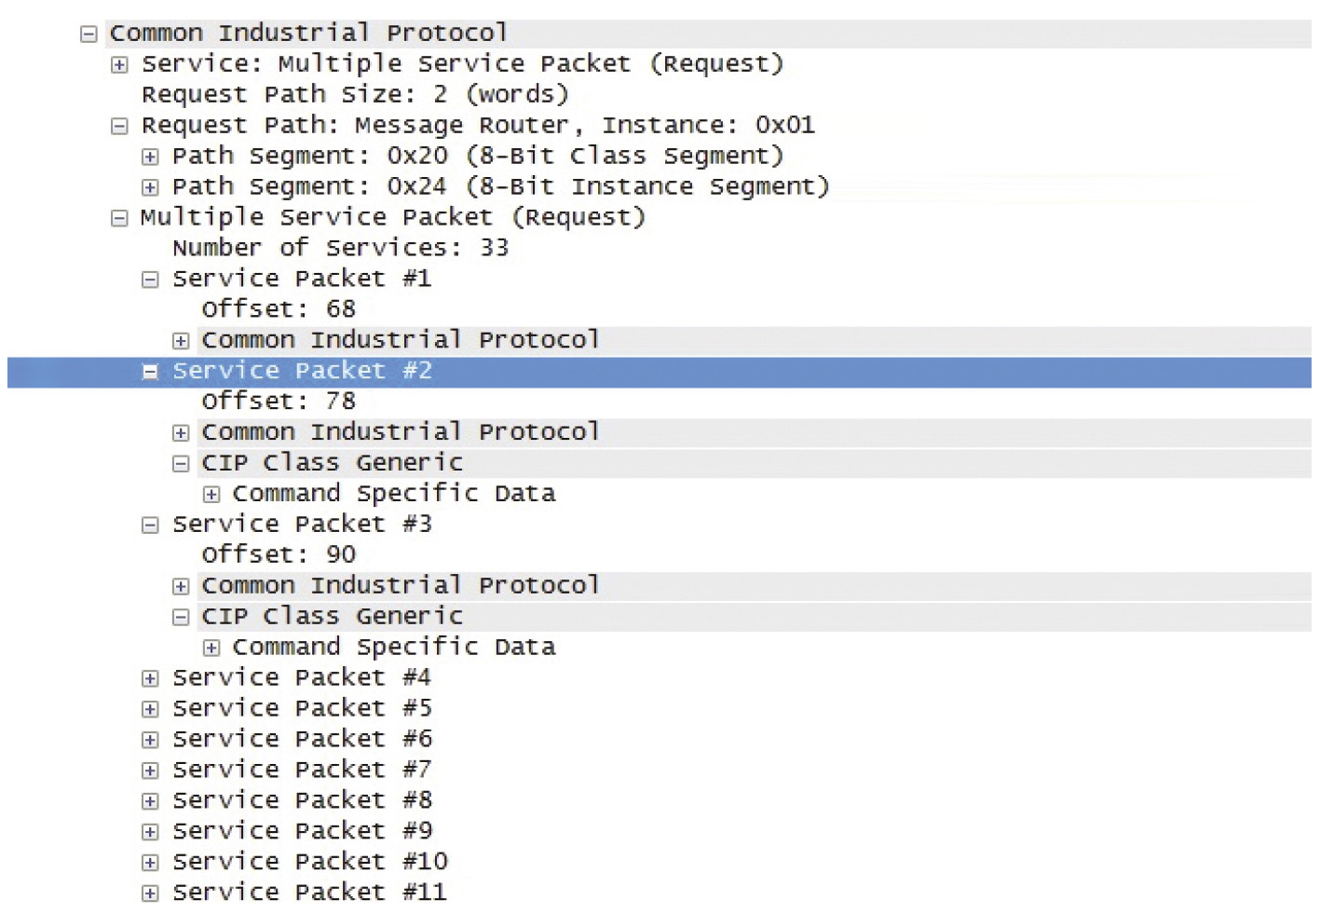Collapse the highlighted Service Packet #2
The image size is (1320, 914).
[x=150, y=373]
